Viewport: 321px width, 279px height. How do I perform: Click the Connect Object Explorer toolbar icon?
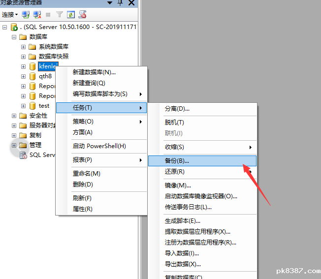(x=26, y=15)
